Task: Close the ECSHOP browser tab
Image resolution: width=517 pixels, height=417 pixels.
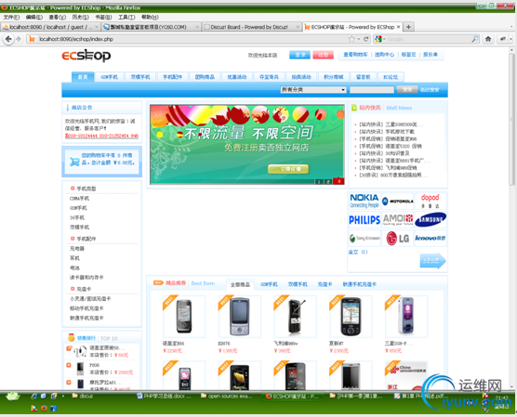Action: click(399, 27)
